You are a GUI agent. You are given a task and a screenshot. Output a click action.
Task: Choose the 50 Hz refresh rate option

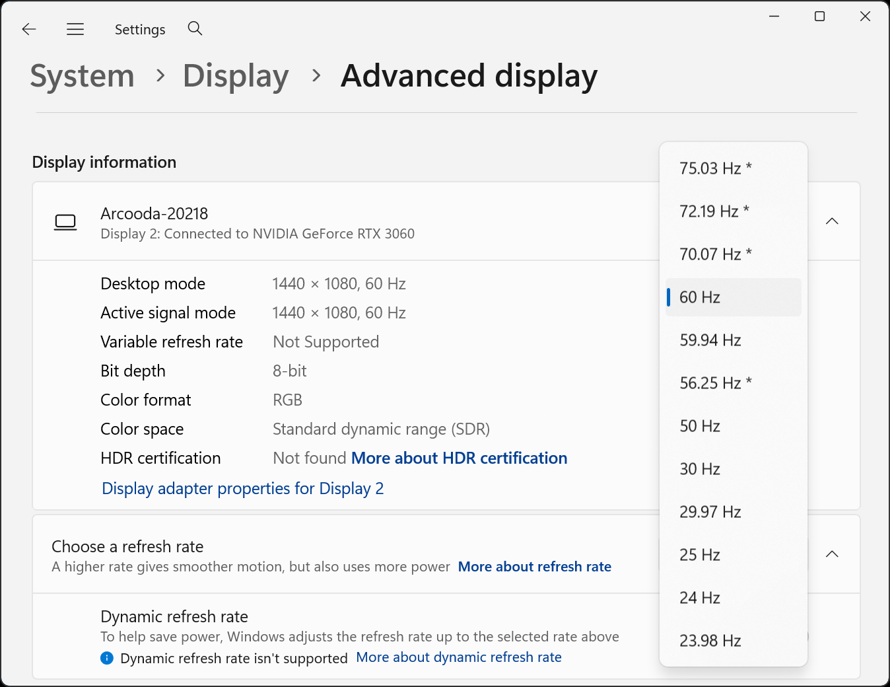(733, 426)
